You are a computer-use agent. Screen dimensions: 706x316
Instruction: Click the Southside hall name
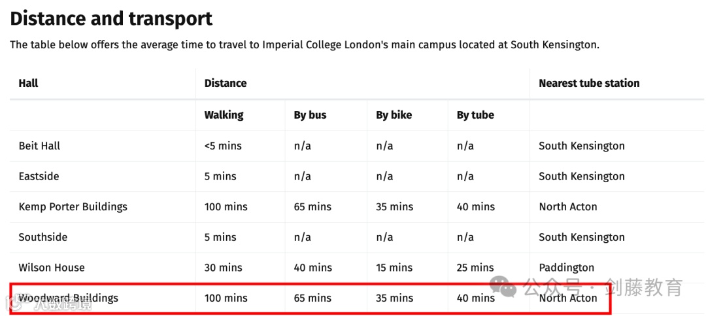(x=42, y=237)
